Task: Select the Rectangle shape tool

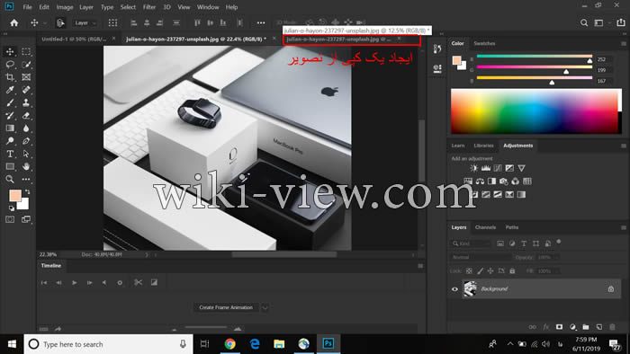Action: [10, 166]
